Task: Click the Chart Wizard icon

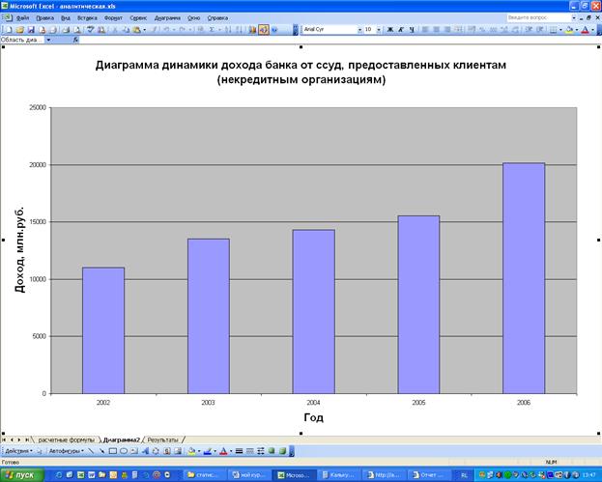Action: pyautogui.click(x=252, y=30)
